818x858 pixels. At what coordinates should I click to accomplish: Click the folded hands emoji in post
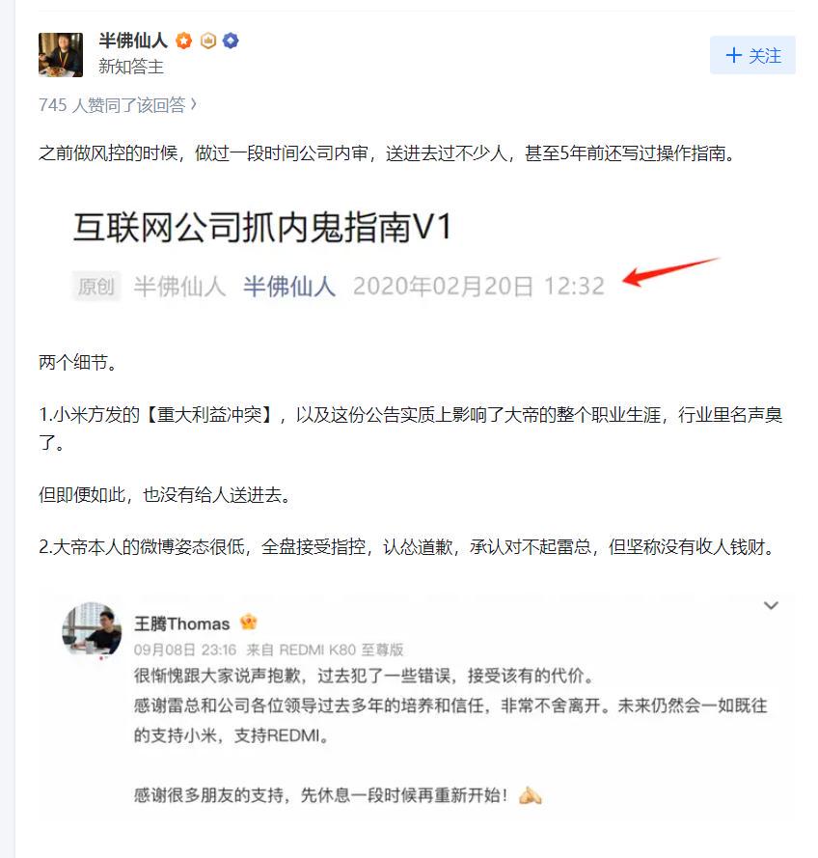click(530, 795)
